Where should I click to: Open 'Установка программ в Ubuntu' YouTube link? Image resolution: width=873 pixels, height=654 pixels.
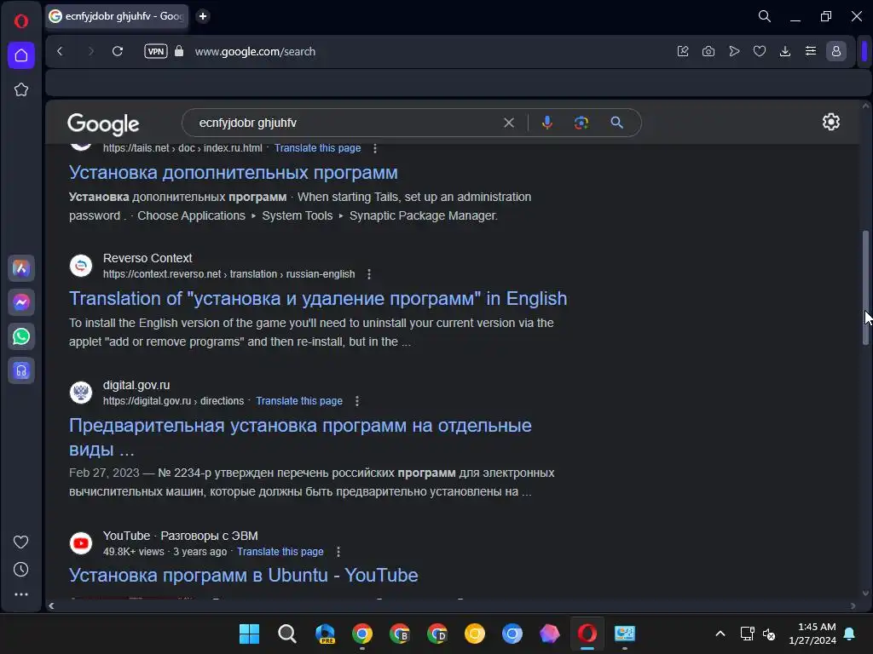243,575
